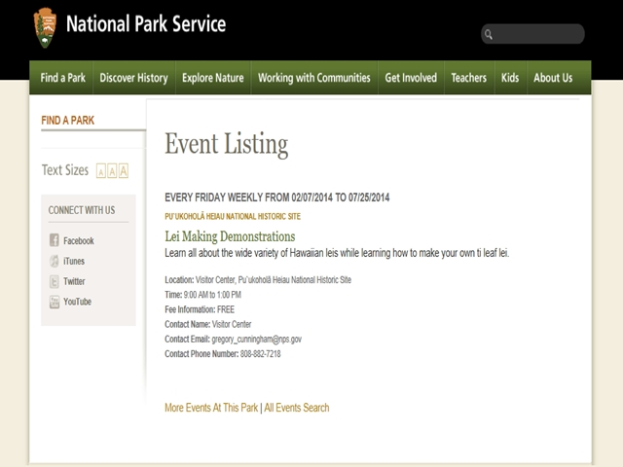Viewport: 623px width, 467px height.
Task: Click the Event Listing heading
Action: coord(227,144)
